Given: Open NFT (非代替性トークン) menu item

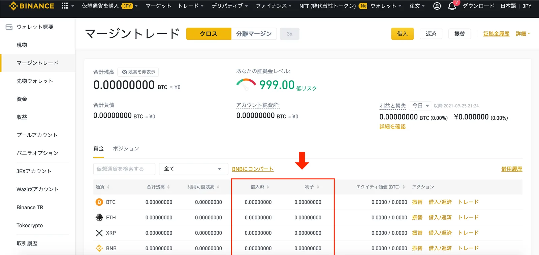Looking at the screenshot, I should 327,6.
